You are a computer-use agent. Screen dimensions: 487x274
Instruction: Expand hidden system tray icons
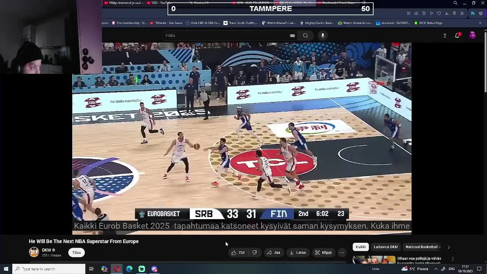(436, 269)
